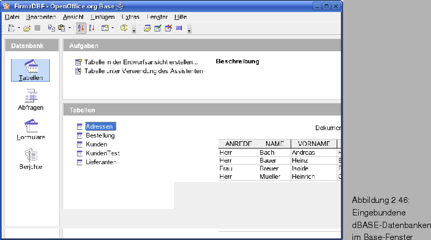Click the 'Bauer' cell in preview
This screenshot has height=240, width=431.
[x=268, y=161]
